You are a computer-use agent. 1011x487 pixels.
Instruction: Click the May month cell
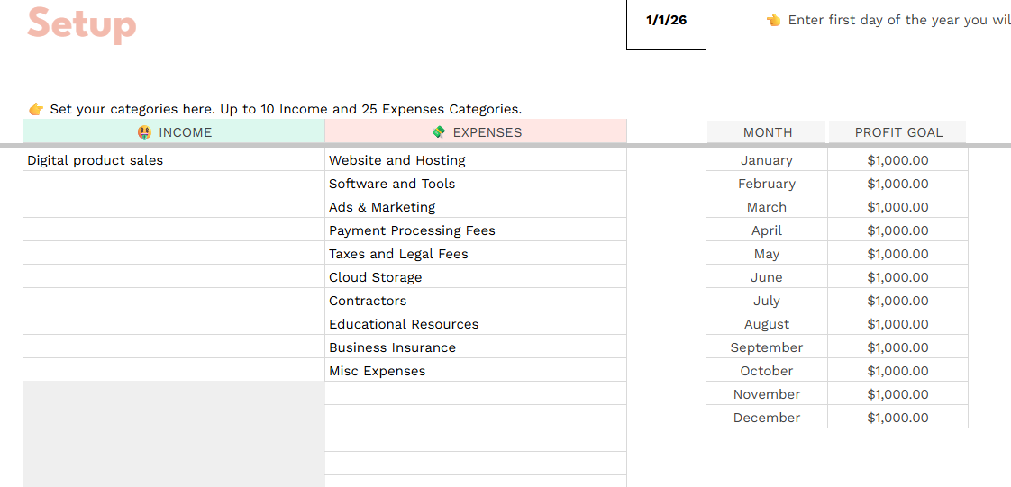point(767,253)
